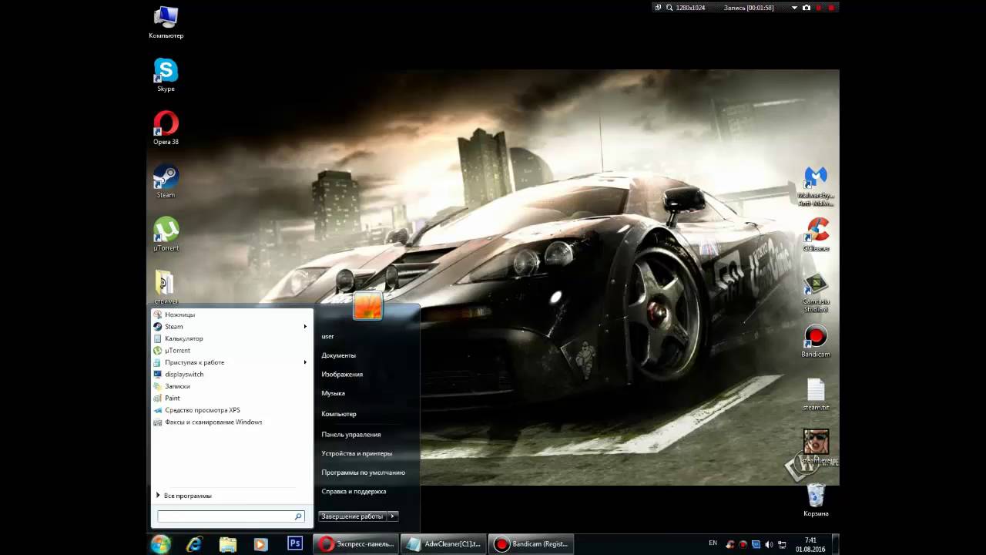The image size is (986, 555).
Task: Open the arrow beside Завершение работы
Action: 393,516
